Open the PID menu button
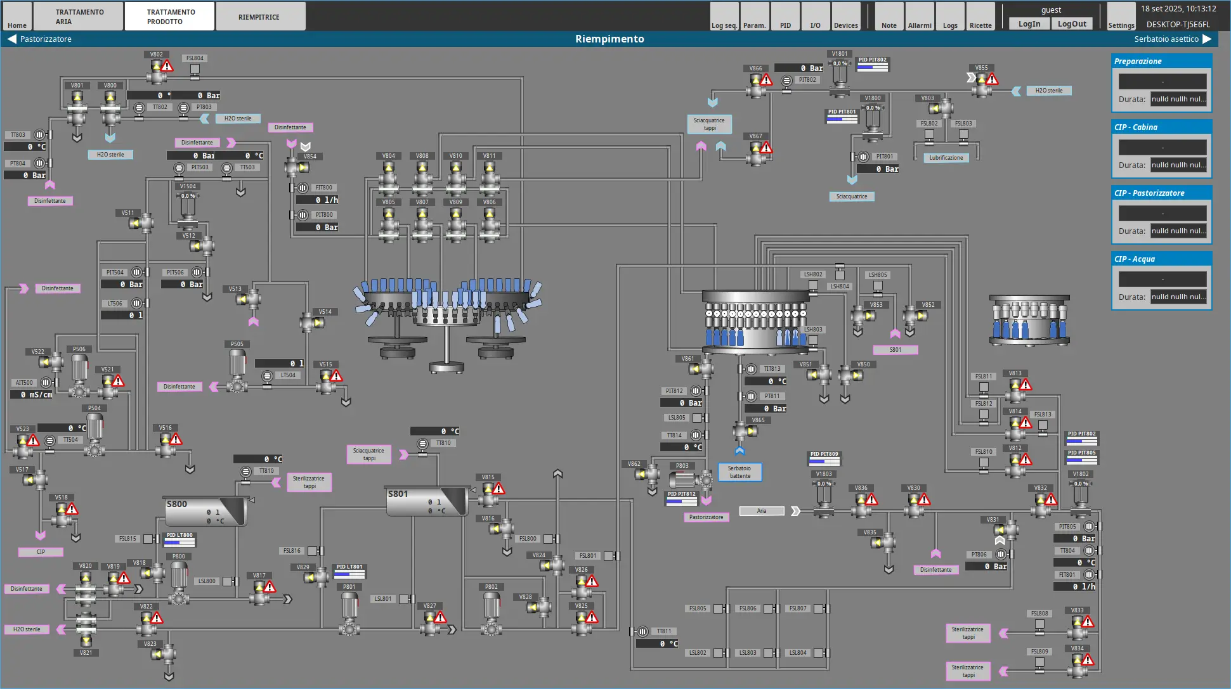The height and width of the screenshot is (689, 1231). 785,16
